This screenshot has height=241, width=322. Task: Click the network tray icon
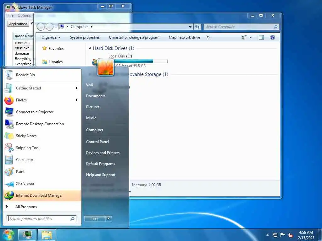coord(275,235)
